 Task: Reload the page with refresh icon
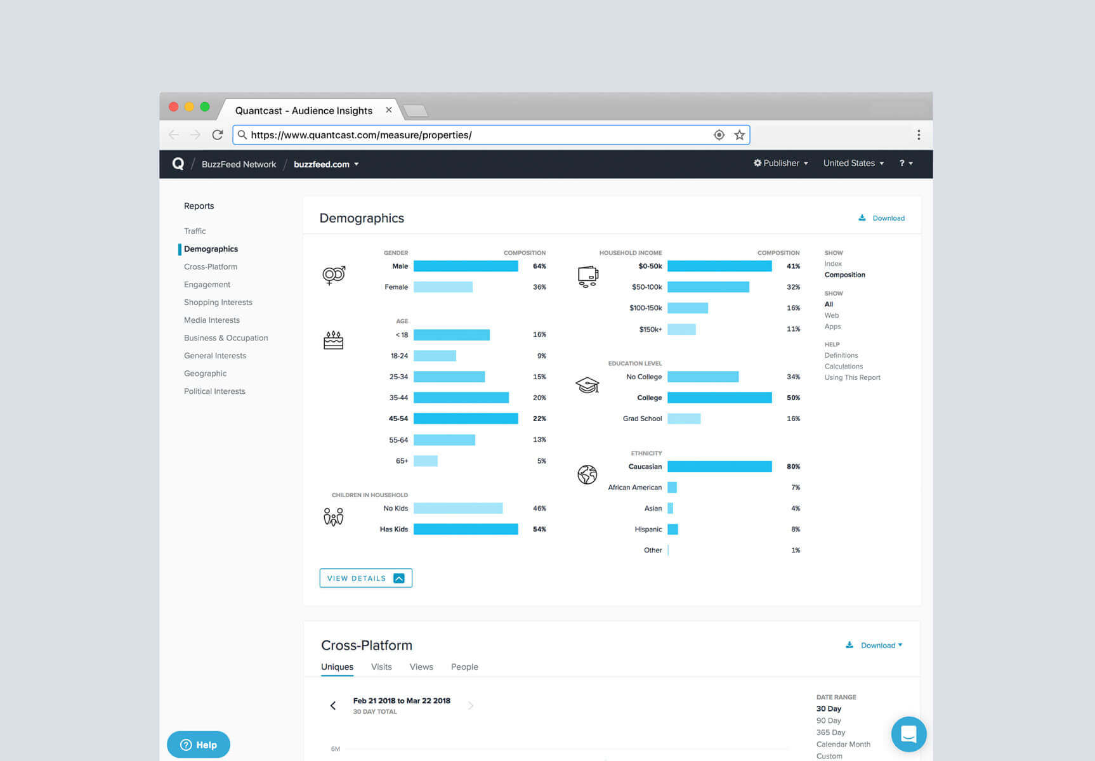point(218,134)
